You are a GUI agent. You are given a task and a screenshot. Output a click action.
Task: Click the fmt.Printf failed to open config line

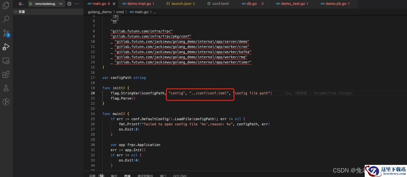click(194, 124)
